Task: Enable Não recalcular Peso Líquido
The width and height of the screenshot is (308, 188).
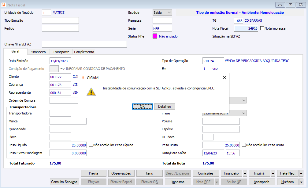Action: (91, 145)
